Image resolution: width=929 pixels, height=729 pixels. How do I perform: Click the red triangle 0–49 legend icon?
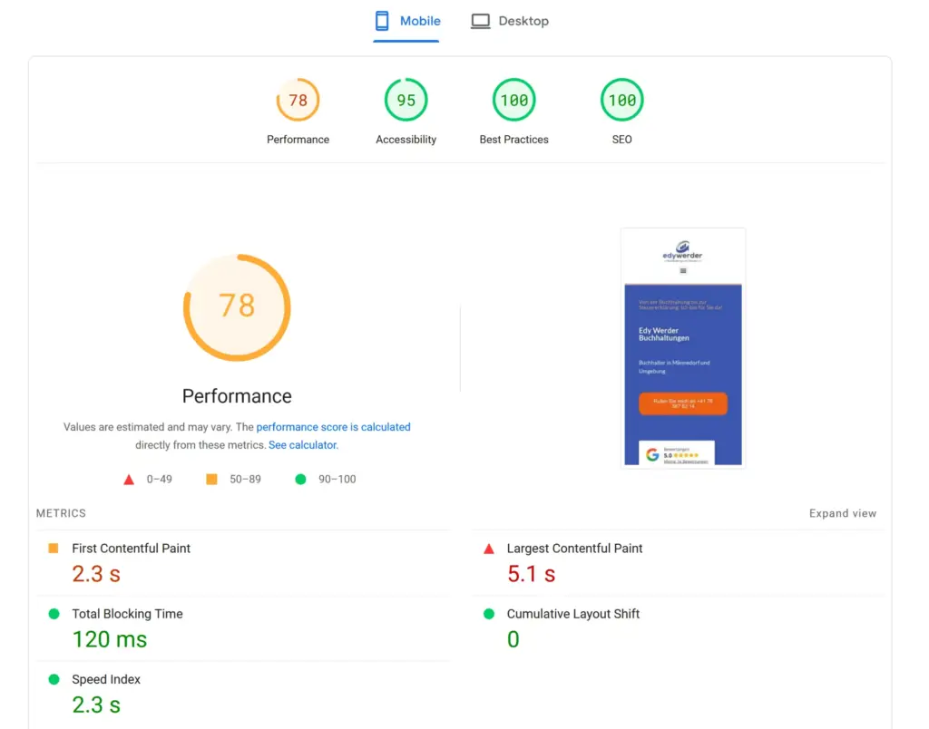[x=129, y=479]
